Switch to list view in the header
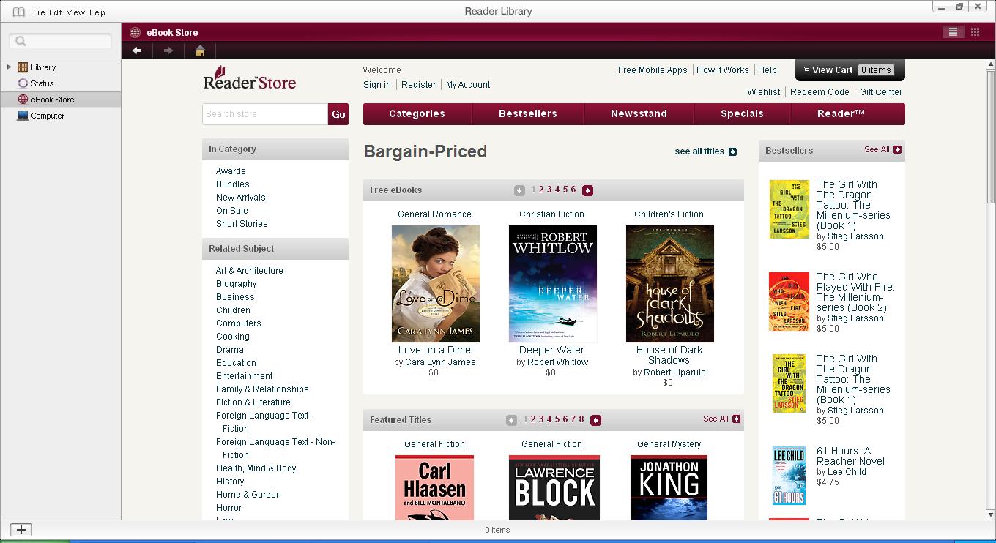The image size is (996, 543). click(x=953, y=32)
